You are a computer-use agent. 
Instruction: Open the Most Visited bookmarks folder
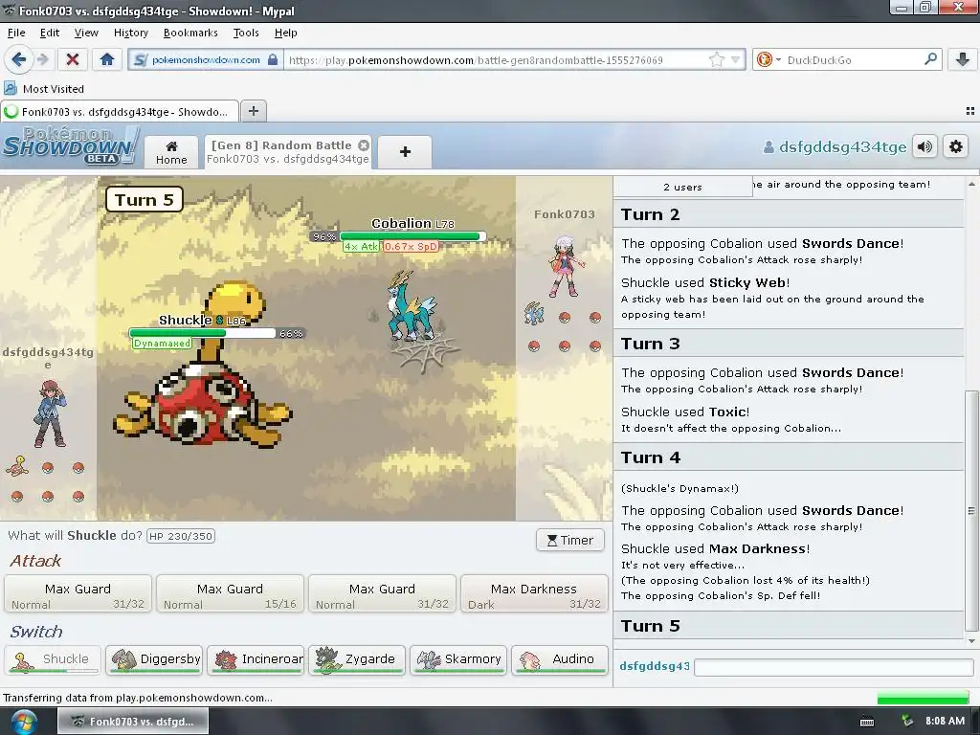coord(44,89)
